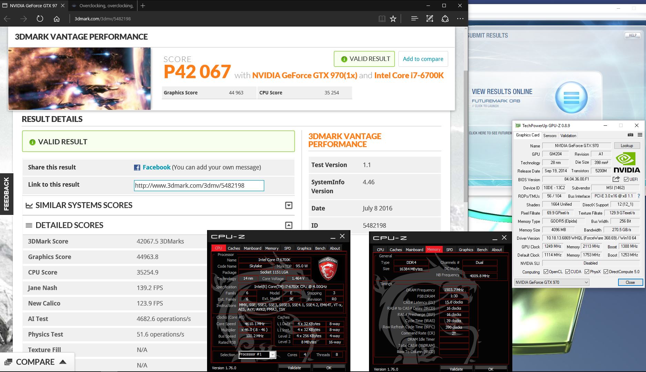
Task: Click the browser forward arrow
Action: pos(23,19)
